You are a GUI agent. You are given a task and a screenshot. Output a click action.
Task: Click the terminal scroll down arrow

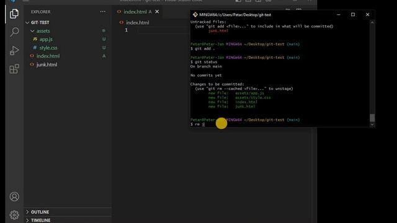(x=372, y=125)
